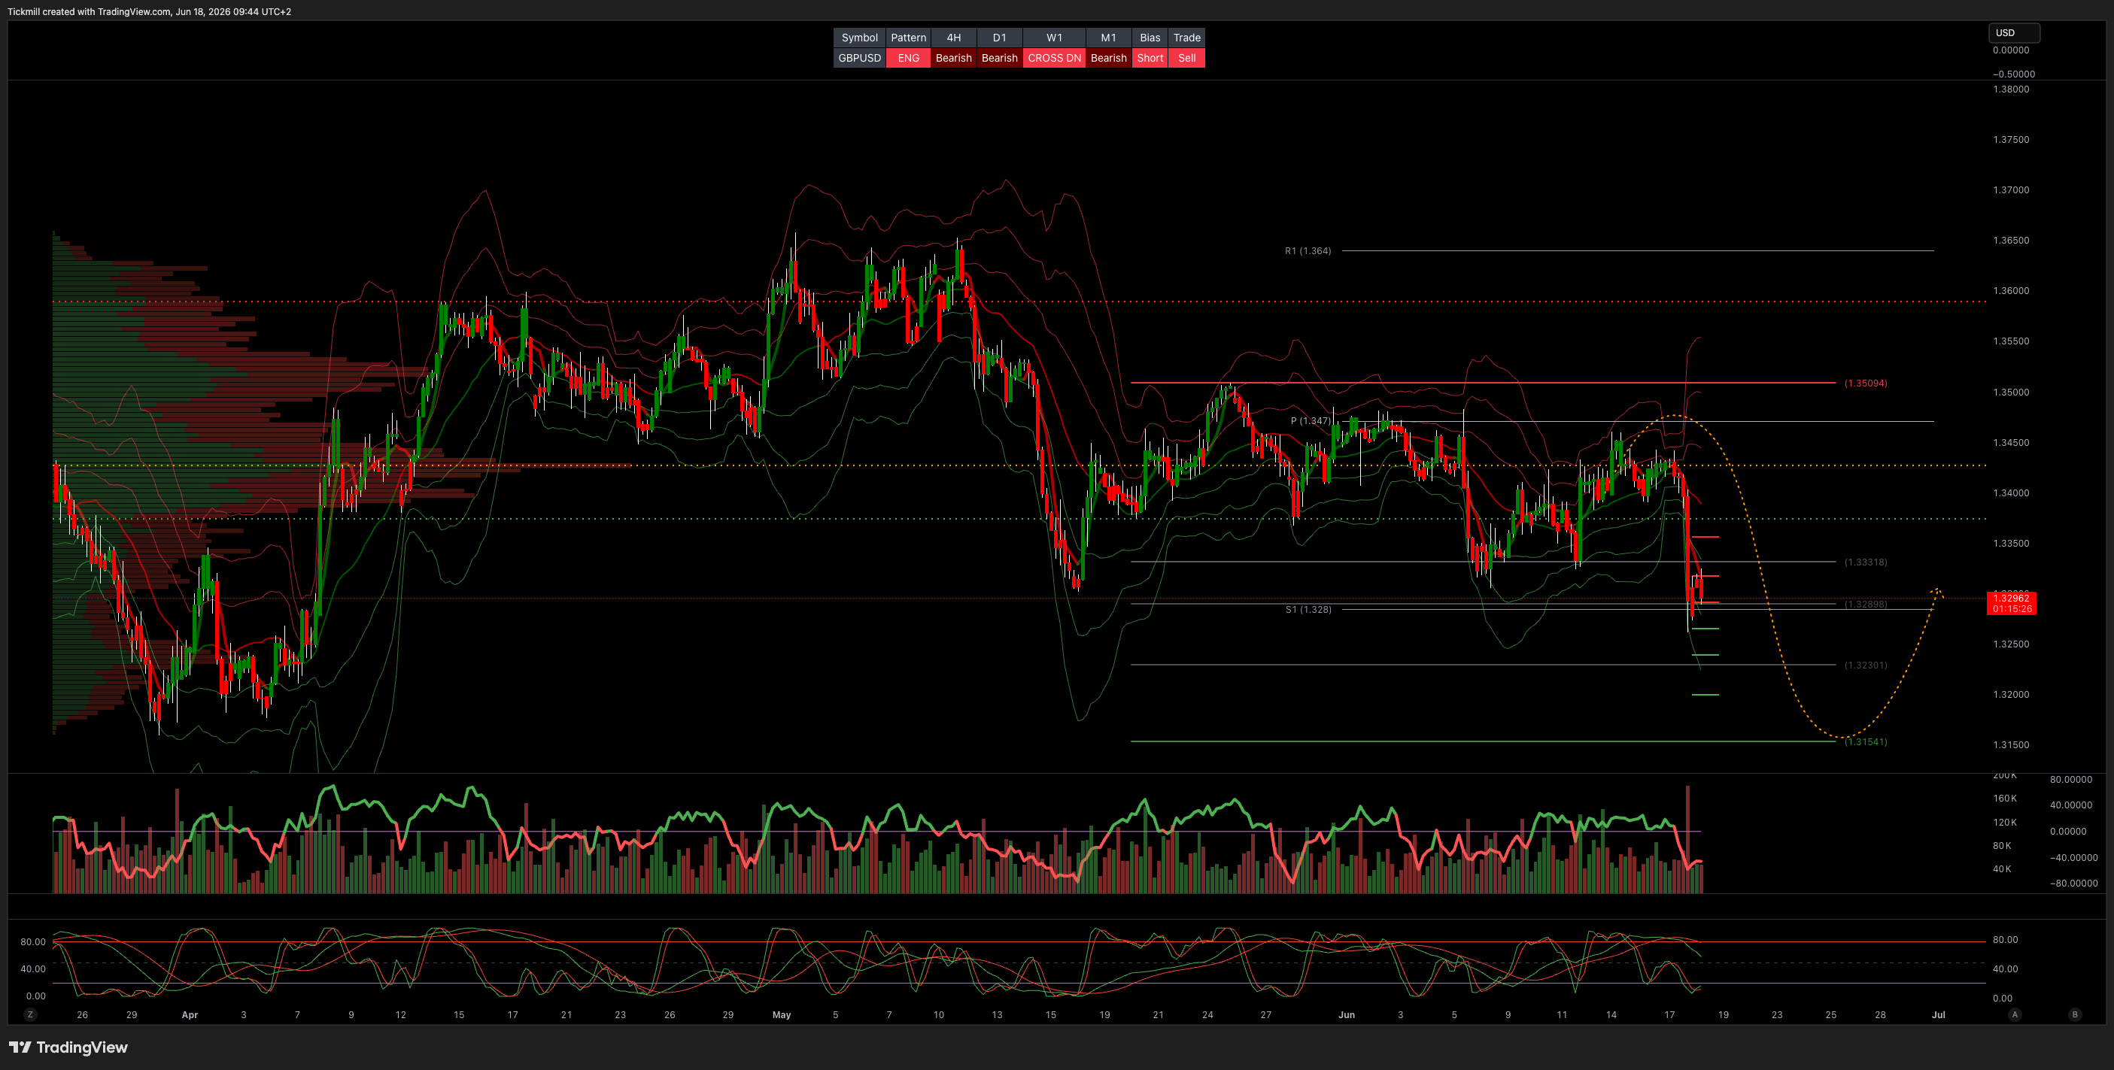
Task: Click the B icon beside auto-scale
Action: [x=2075, y=1014]
